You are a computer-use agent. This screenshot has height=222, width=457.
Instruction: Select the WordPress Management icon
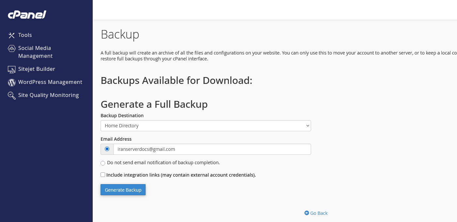(11, 82)
